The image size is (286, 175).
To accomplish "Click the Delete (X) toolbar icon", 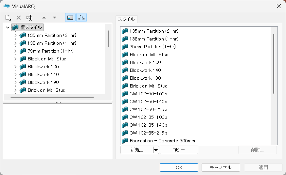I will (x=19, y=18).
